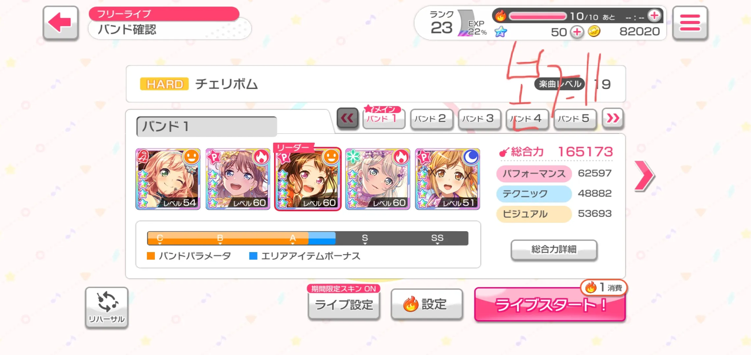751x355 pixels.
Task: Advance with the large pink right arrow
Action: (644, 176)
